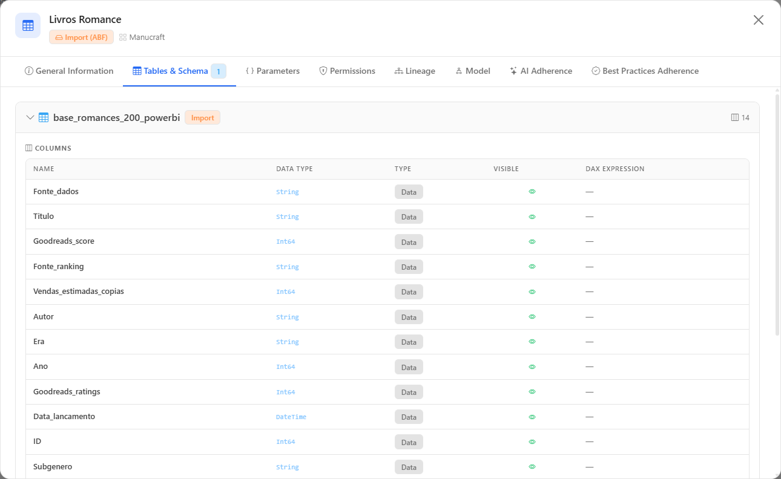
Task: Switch to the AI Adherence tab
Action: [x=541, y=71]
